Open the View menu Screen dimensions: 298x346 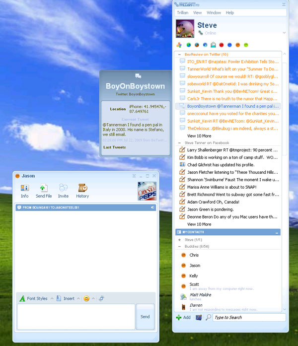click(x=197, y=13)
